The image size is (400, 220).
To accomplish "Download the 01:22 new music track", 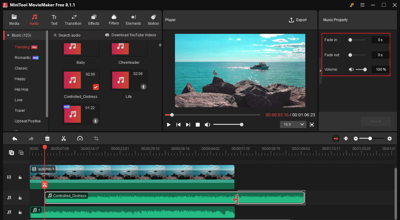I will (95, 121).
